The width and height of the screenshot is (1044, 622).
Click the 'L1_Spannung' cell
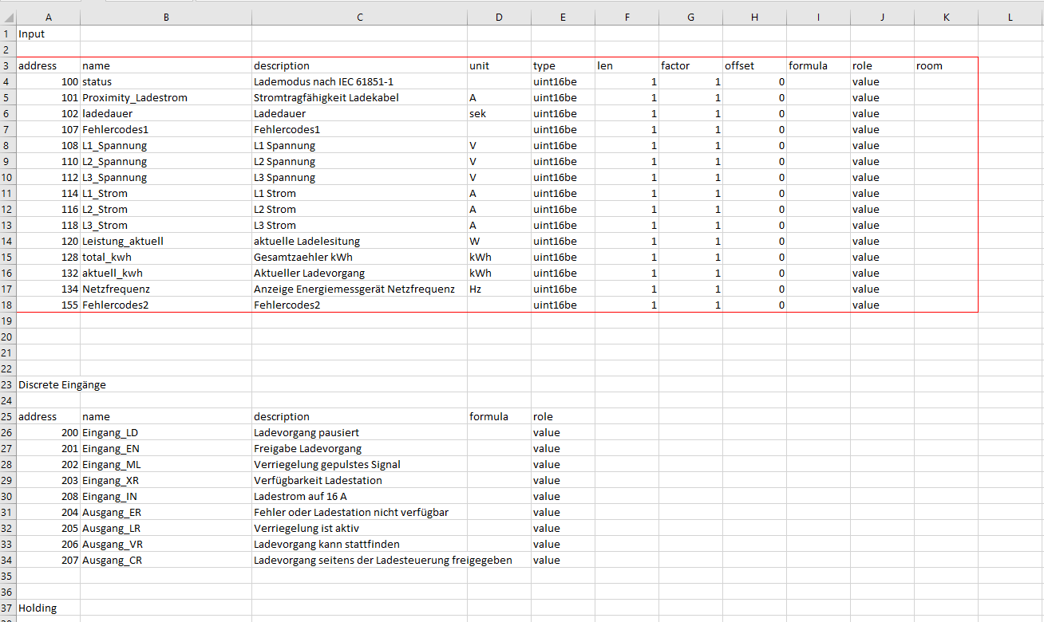click(166, 145)
